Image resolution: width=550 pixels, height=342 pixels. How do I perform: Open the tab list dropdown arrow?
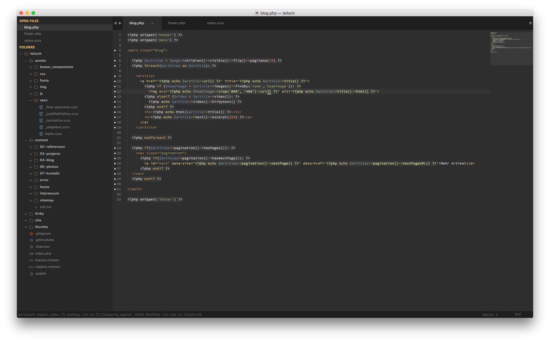click(x=530, y=23)
